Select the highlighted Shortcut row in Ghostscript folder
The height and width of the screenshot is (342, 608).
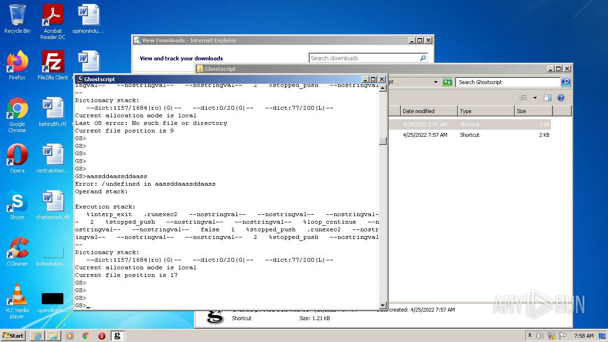pyautogui.click(x=470, y=124)
